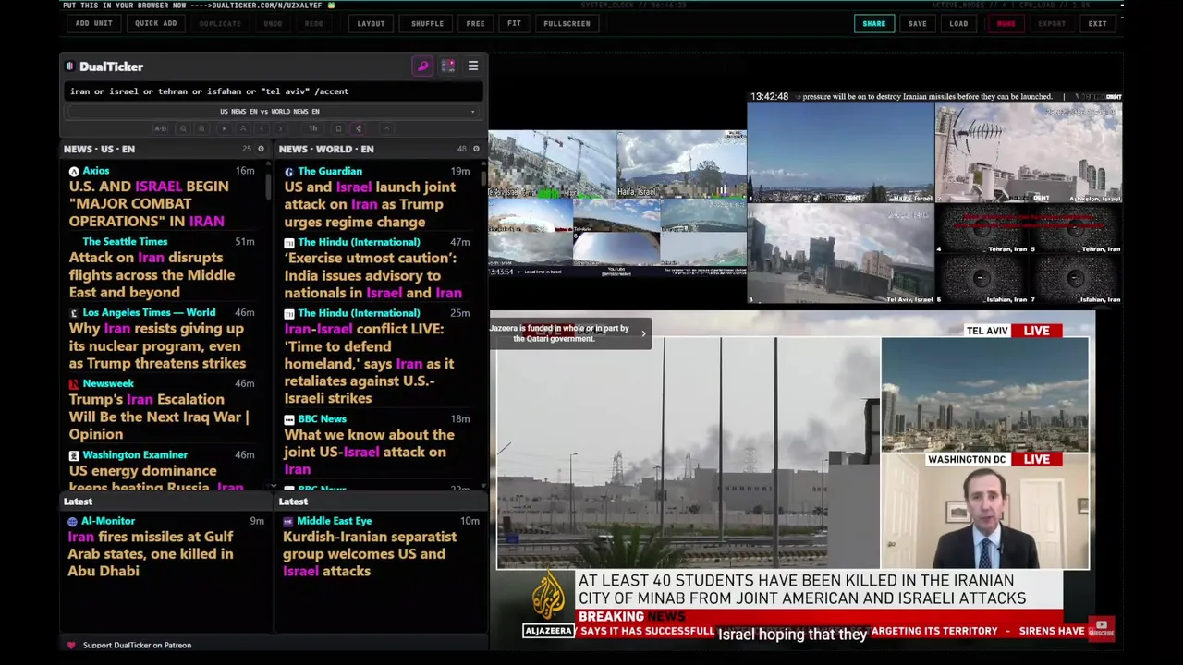Expand the Al Jazeera Qatari funding notice arrow

643,333
